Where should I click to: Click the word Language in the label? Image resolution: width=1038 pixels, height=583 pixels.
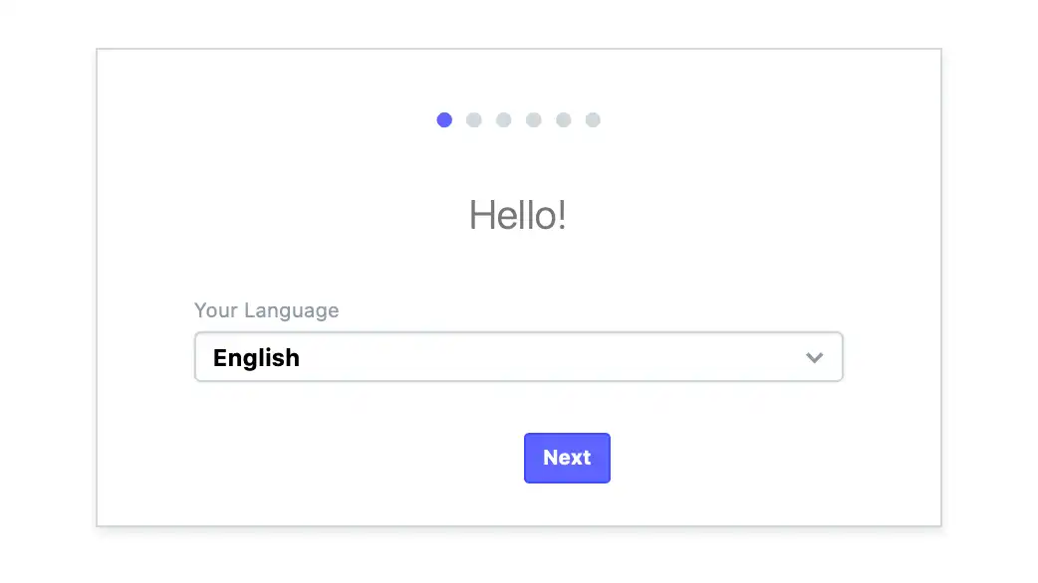click(291, 310)
